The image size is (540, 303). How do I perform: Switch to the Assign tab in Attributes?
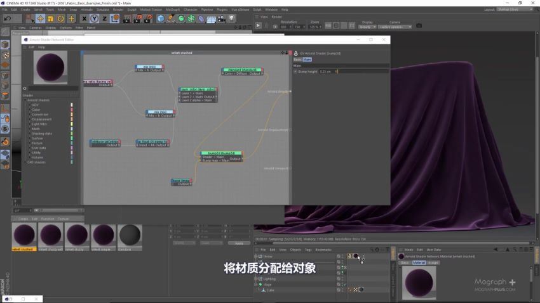tap(433, 262)
